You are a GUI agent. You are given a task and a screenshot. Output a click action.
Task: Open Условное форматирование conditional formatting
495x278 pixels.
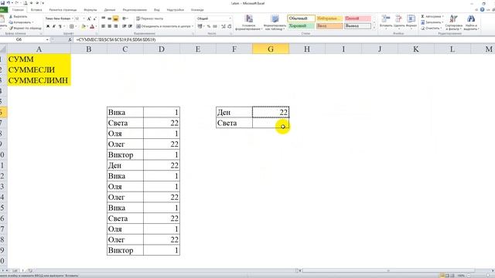click(249, 22)
